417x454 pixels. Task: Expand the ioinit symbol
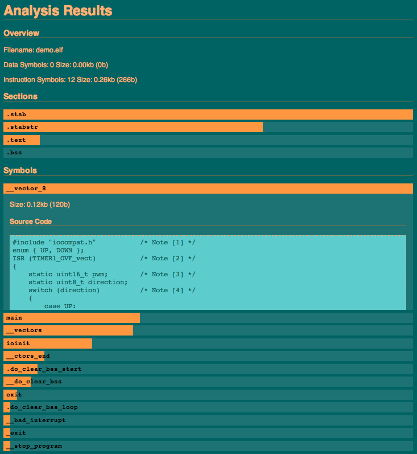[208, 343]
